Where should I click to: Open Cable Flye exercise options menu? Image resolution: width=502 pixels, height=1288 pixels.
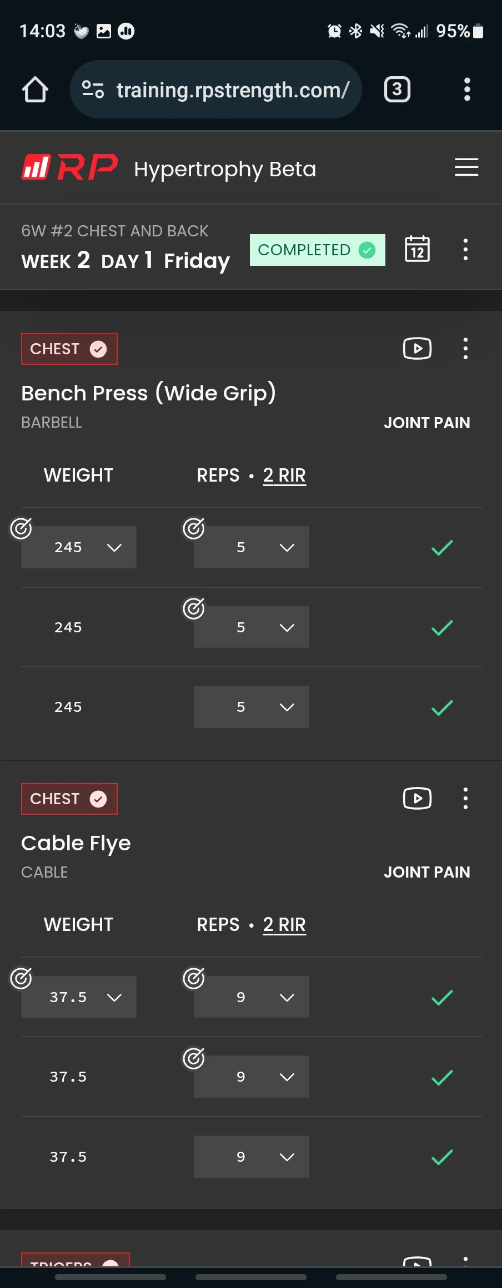tap(465, 799)
